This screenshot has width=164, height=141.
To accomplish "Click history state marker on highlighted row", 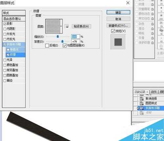I will tap(138, 108).
